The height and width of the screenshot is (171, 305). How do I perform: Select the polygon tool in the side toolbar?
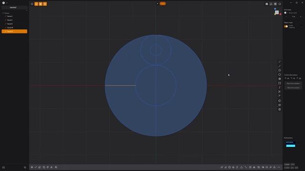pos(280,75)
